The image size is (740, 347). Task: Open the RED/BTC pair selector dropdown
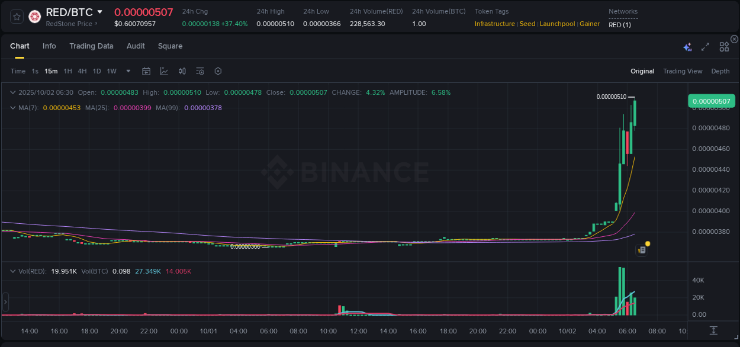click(x=99, y=12)
